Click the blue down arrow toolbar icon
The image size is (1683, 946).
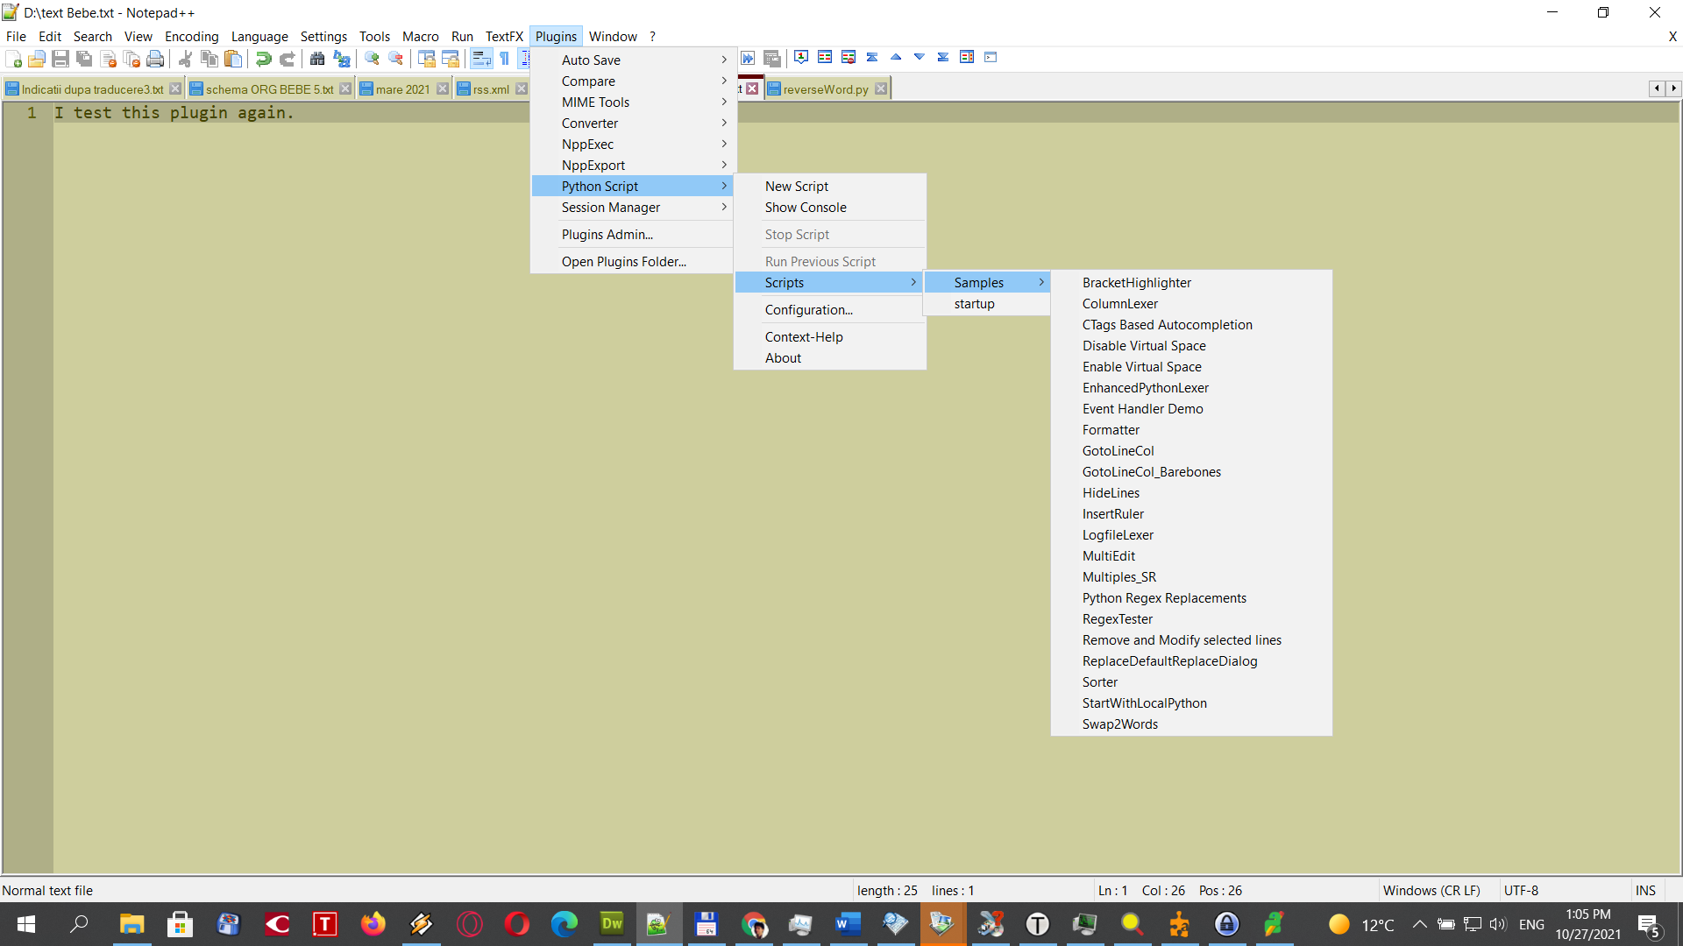(920, 57)
